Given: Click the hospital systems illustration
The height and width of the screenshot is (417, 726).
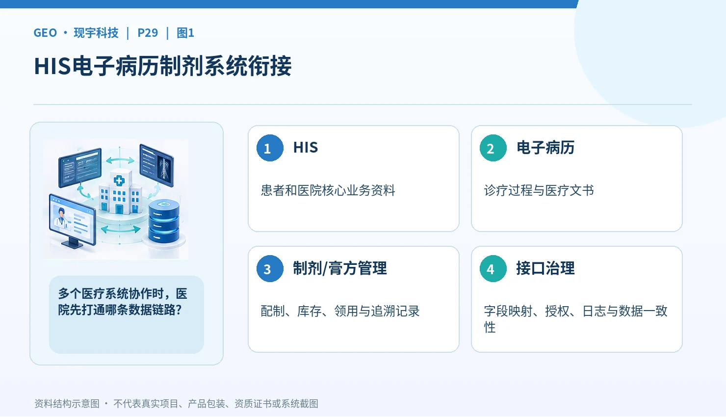Looking at the screenshot, I should click(116, 199).
